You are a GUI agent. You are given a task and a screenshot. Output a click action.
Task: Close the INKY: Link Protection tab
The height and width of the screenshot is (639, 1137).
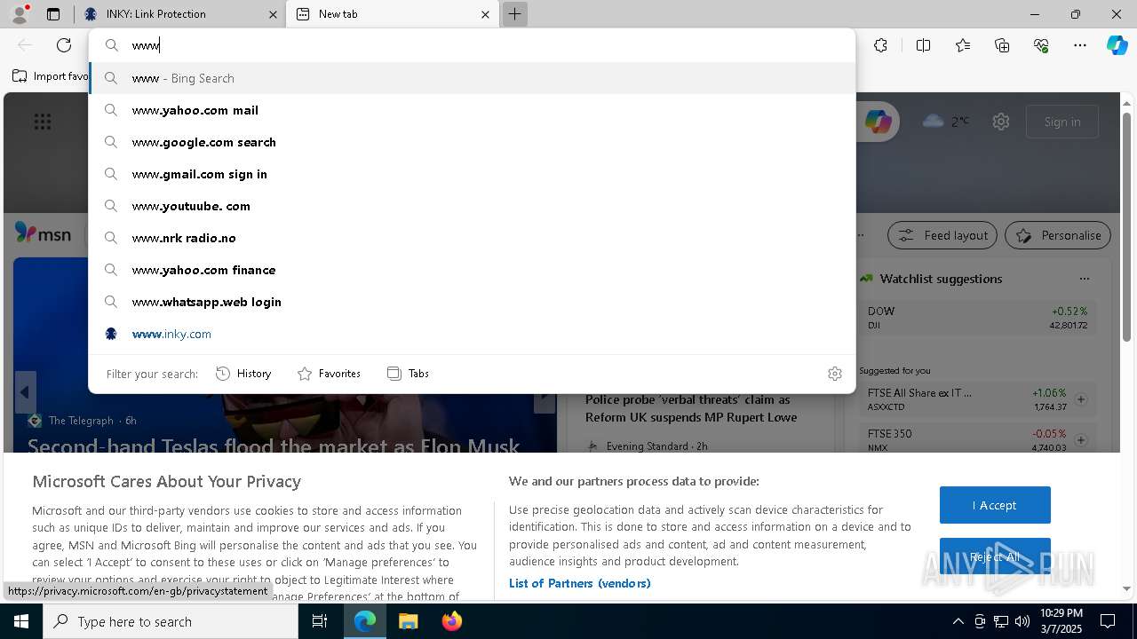click(x=273, y=14)
